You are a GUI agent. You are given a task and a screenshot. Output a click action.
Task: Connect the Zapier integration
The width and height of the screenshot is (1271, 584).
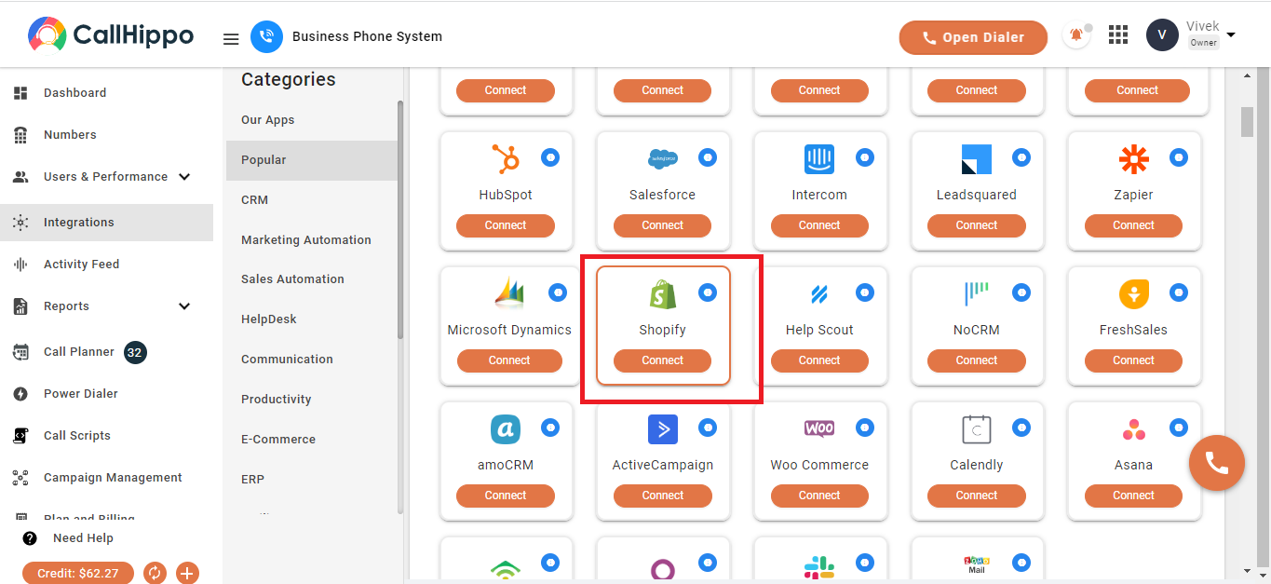coord(1133,225)
